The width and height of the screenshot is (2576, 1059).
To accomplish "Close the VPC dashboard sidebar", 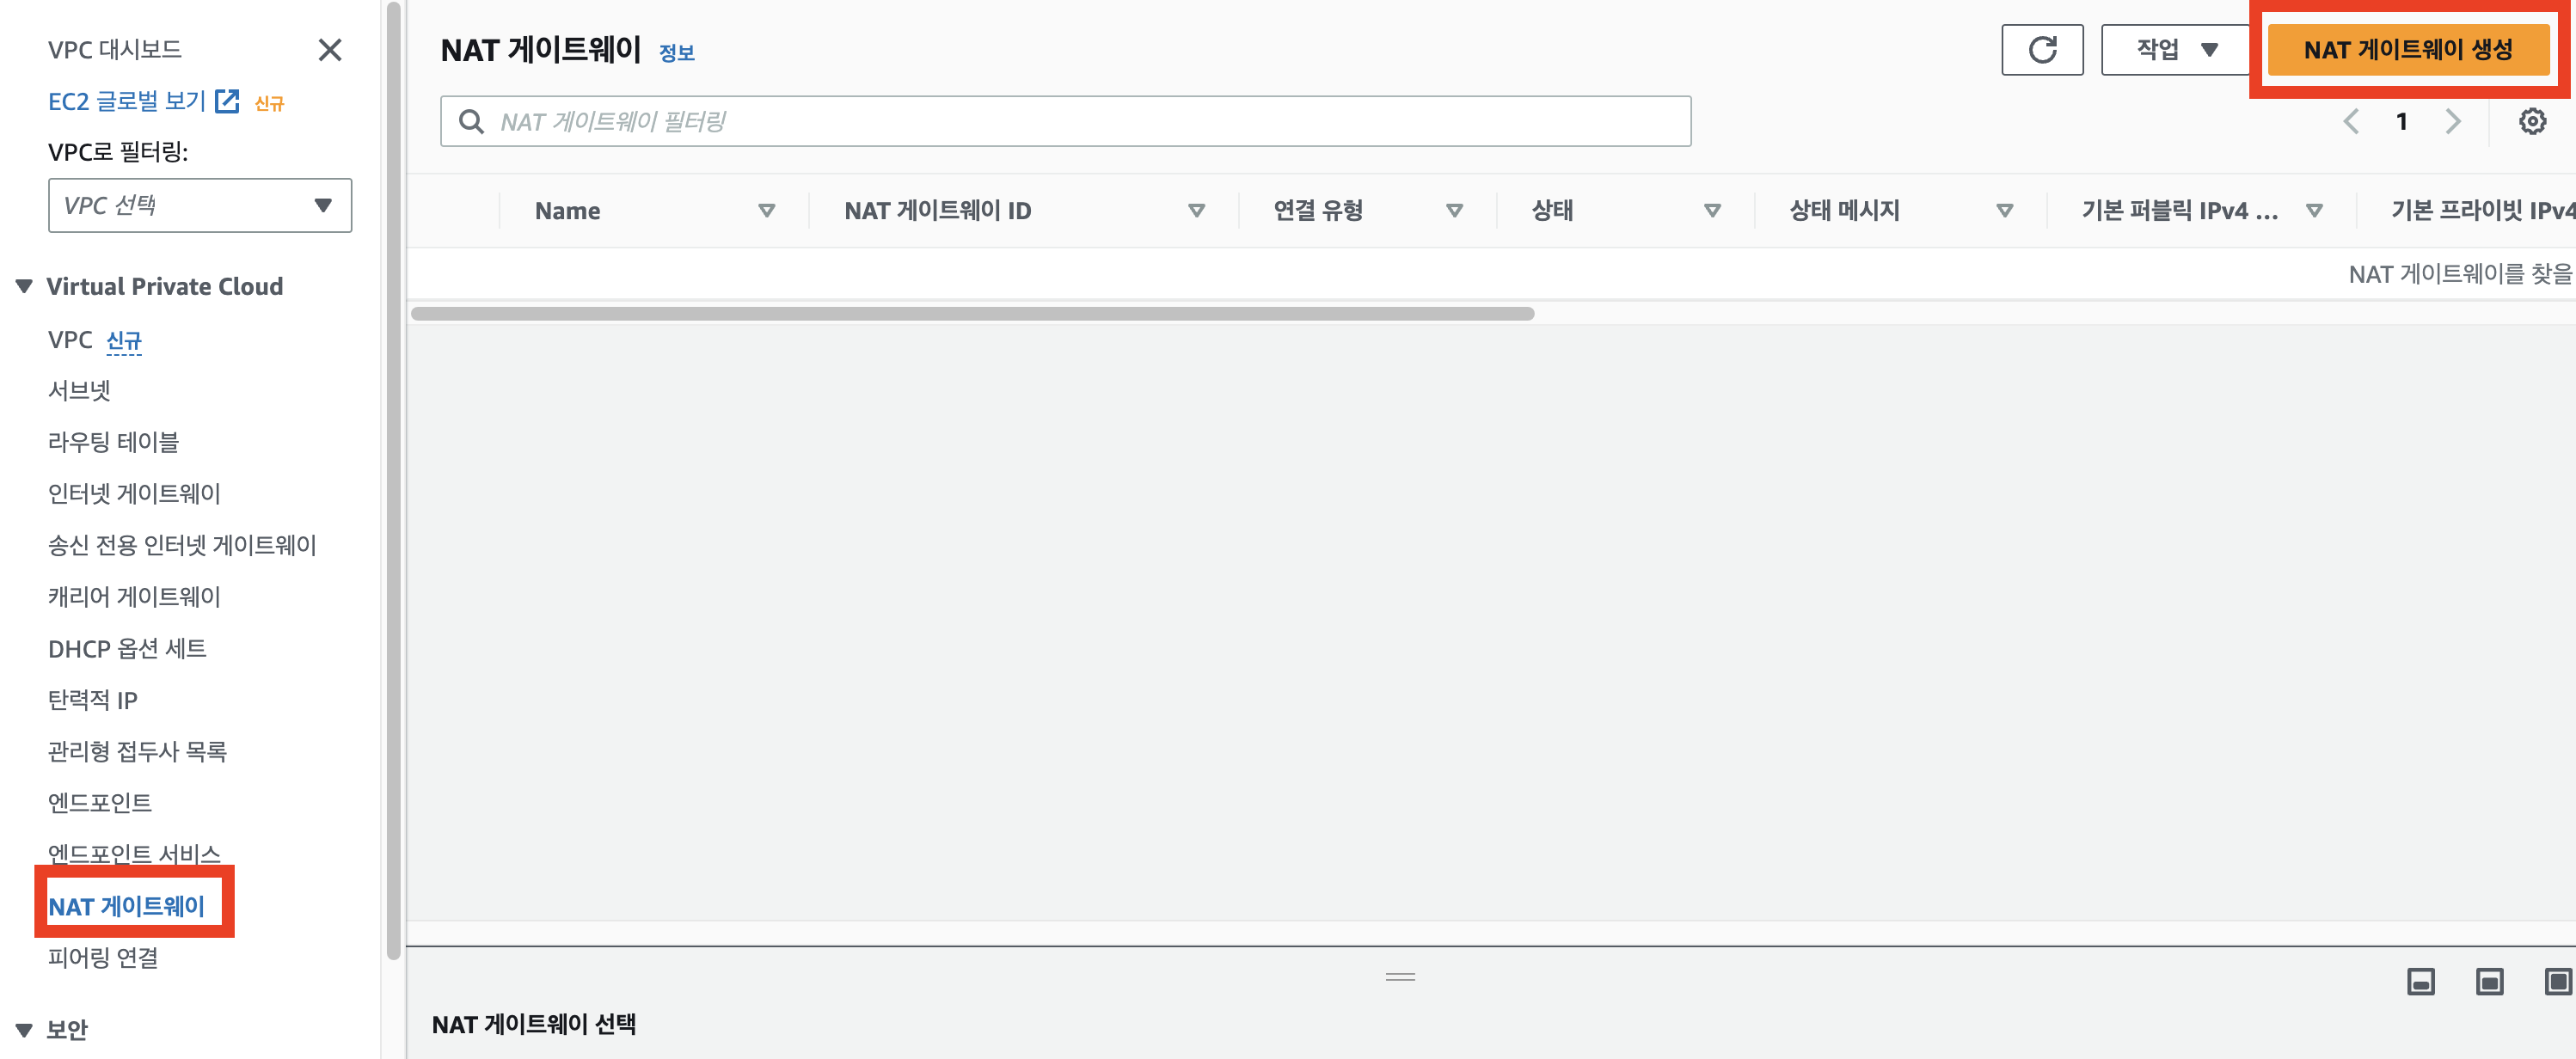I will [329, 50].
